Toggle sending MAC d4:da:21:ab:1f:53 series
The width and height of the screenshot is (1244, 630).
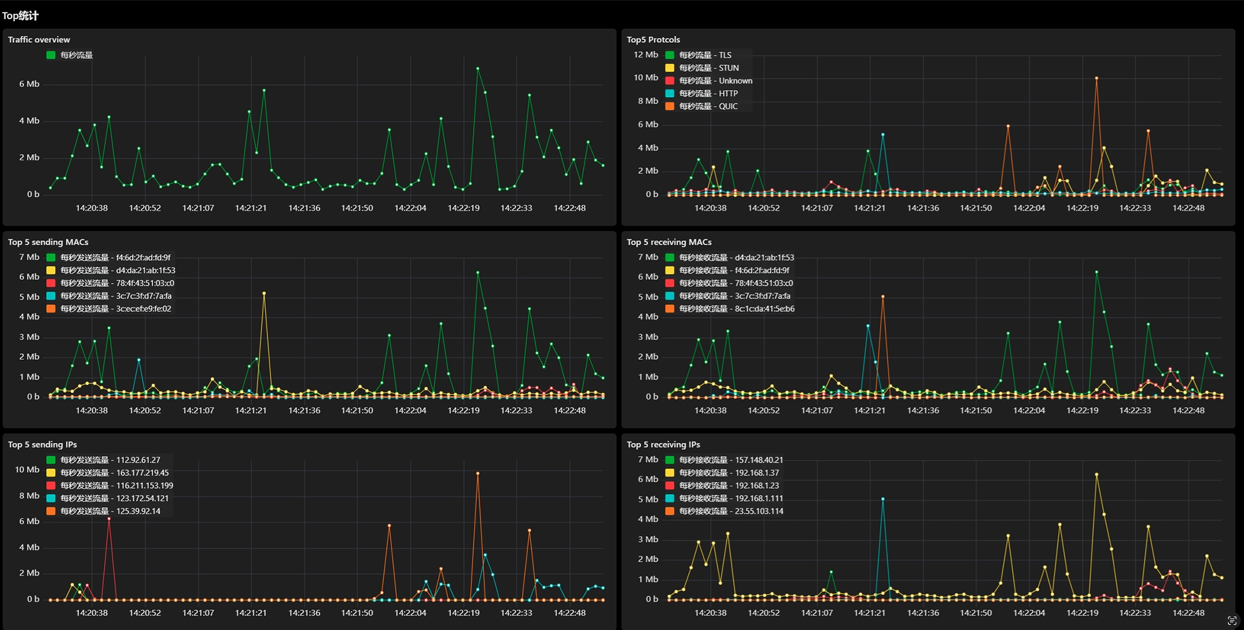click(x=118, y=270)
